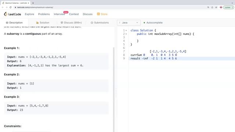Switch to the Description tab
Screen dimensions: 235x132
14,23
